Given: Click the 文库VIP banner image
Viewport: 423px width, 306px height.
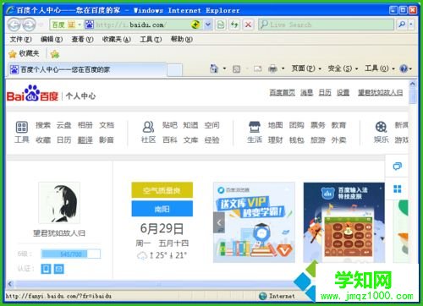Looking at the screenshot, I should [254, 222].
